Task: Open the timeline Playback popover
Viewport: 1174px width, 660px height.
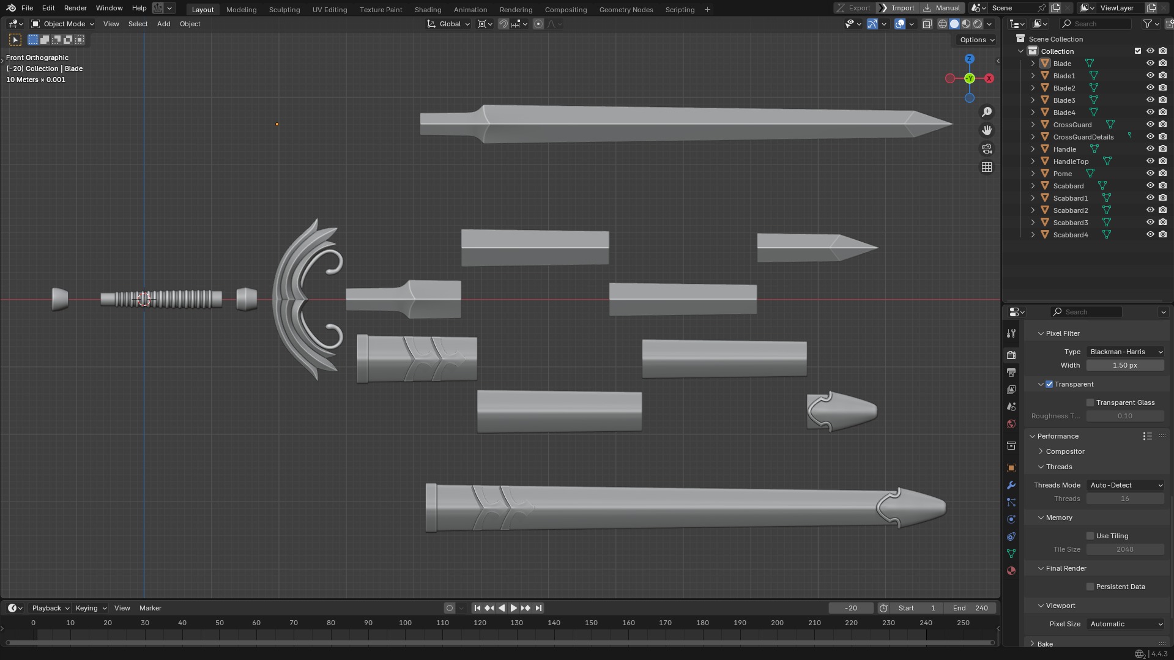Action: (x=50, y=608)
